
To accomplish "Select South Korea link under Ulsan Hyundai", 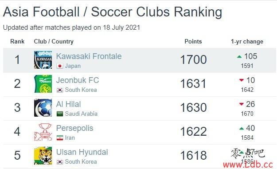I will [x=81, y=161].
